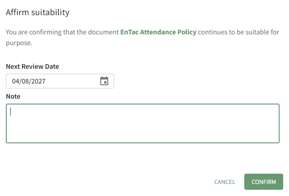The height and width of the screenshot is (196, 289).
Task: Click the green Confirm button
Action: click(263, 182)
